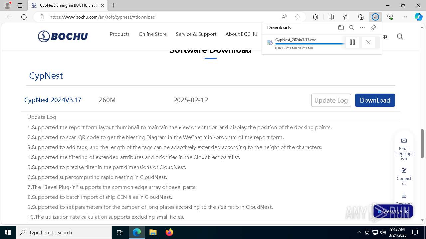Click the blue DownLoad button
Screen dimensions: 426x239
(375, 100)
